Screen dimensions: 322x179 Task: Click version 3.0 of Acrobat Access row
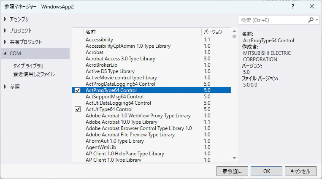[x=207, y=59]
